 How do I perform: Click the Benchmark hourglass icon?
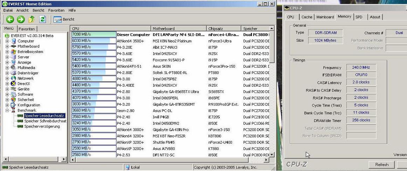[x=14, y=110]
